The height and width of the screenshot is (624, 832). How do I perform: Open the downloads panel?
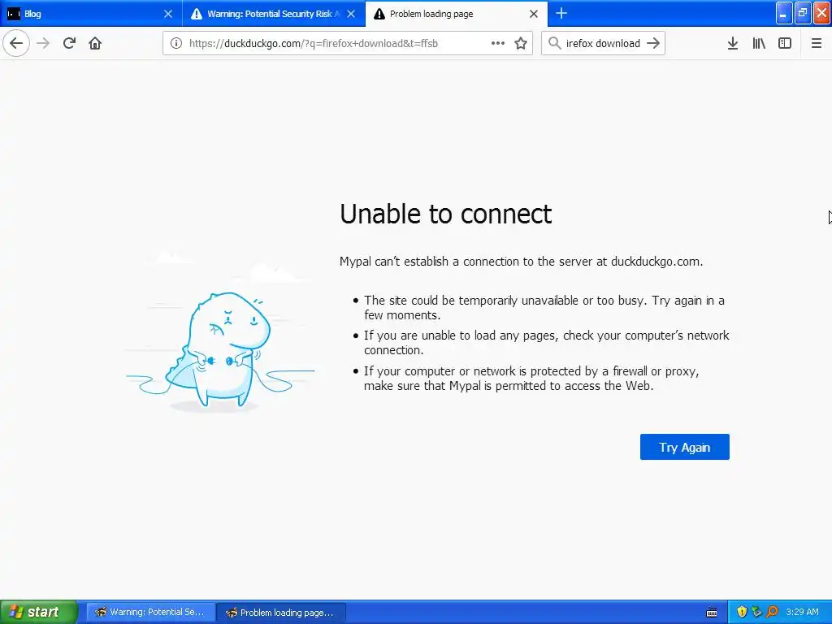733,43
